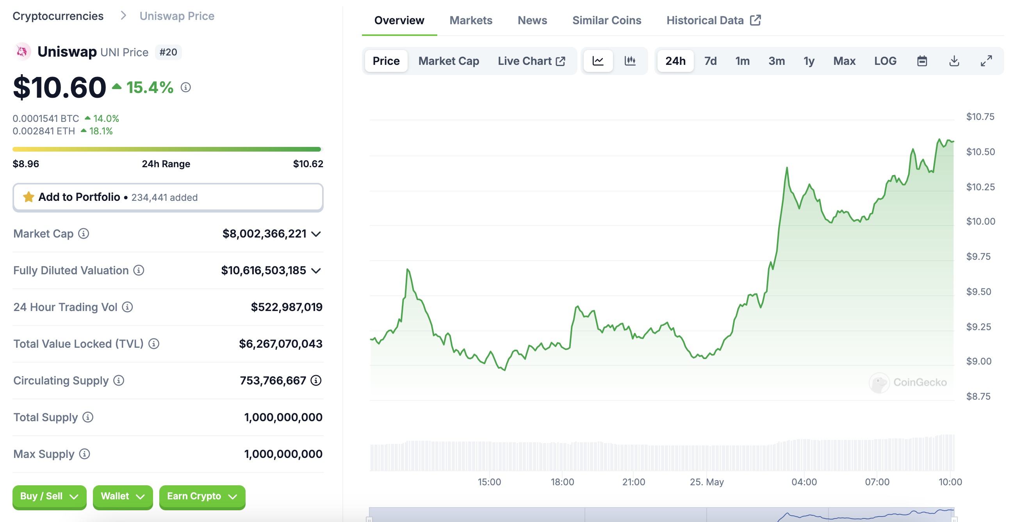This screenshot has width=1012, height=522.
Task: Click the Uniswap unicorn logo icon
Action: click(22, 52)
